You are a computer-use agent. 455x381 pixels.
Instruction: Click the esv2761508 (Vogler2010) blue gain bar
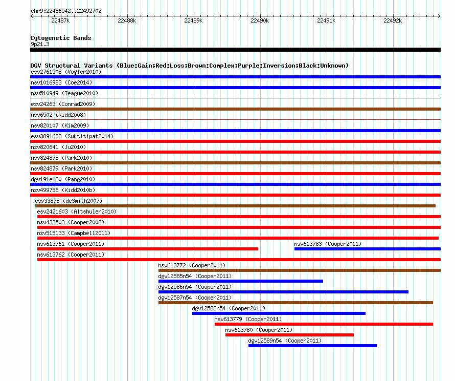click(235, 77)
